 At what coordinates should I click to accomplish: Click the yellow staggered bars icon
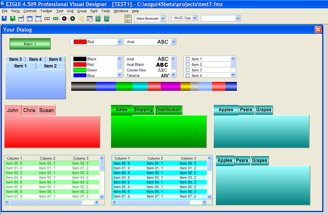point(81,18)
